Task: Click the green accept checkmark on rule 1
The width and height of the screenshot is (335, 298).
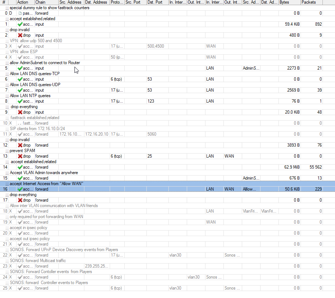Action: pyautogui.click(x=20, y=24)
